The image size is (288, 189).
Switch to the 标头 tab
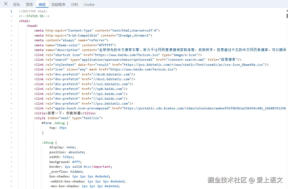click(x=17, y=4)
